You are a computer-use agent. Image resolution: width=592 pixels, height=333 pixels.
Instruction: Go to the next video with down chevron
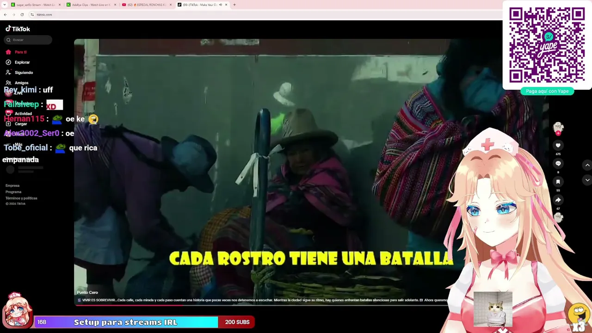click(587, 180)
